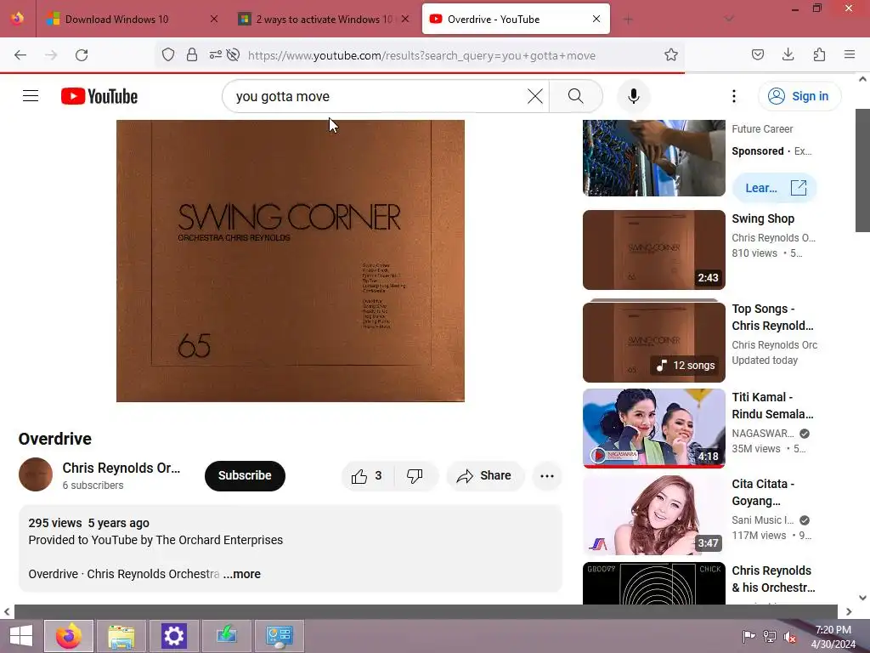Open File Explorer from taskbar
Screen dimensions: 870x653
pos(121,636)
